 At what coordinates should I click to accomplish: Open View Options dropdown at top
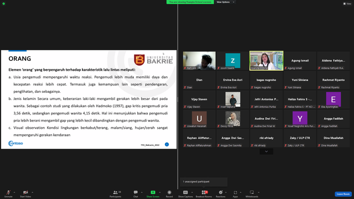coord(225,2)
